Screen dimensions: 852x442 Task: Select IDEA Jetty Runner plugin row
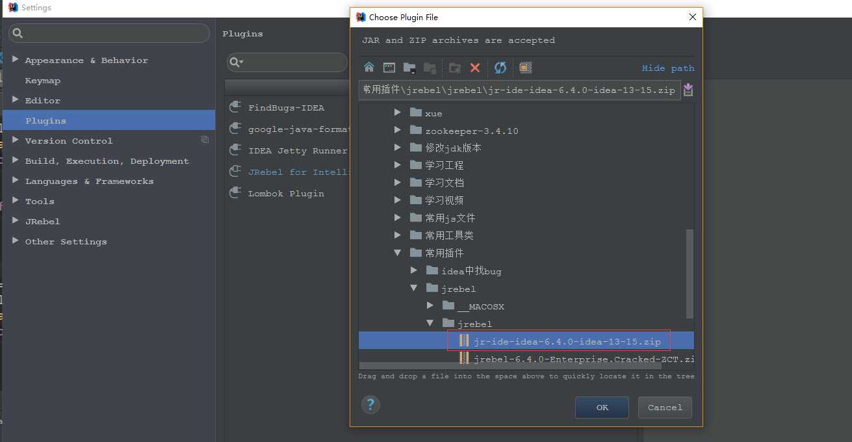tap(289, 151)
